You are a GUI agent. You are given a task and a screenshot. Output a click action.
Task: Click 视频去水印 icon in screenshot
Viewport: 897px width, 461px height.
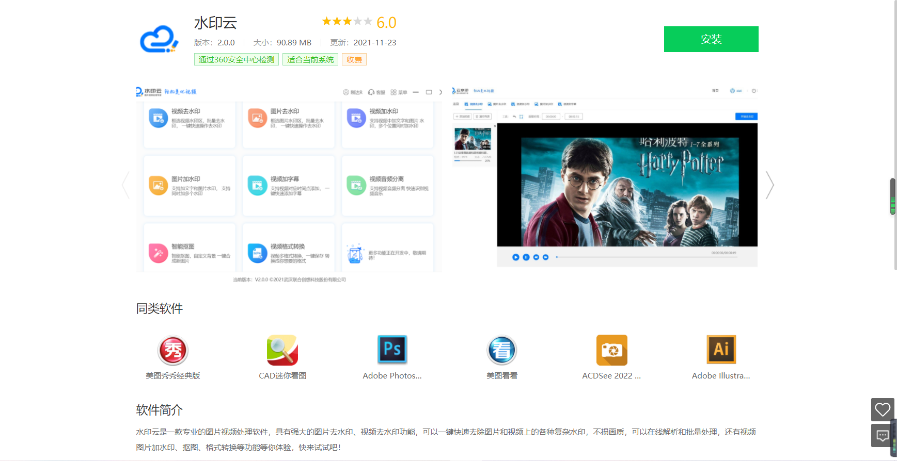point(158,118)
